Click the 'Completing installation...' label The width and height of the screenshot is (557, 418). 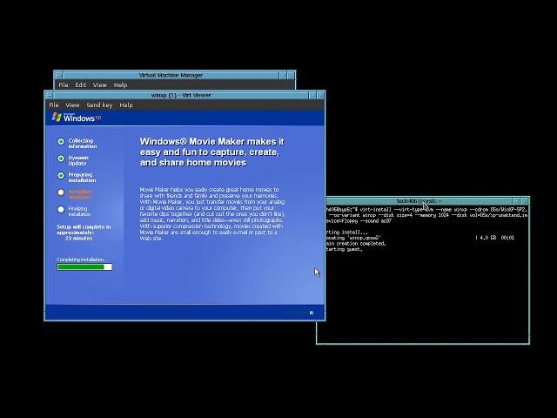coord(82,260)
